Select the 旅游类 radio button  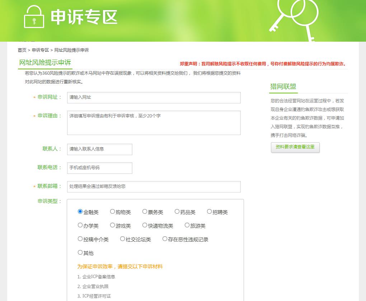[x=187, y=225]
